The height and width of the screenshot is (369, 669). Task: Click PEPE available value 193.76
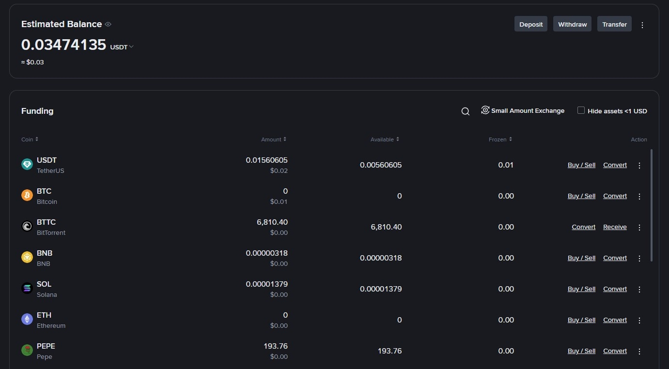click(389, 351)
